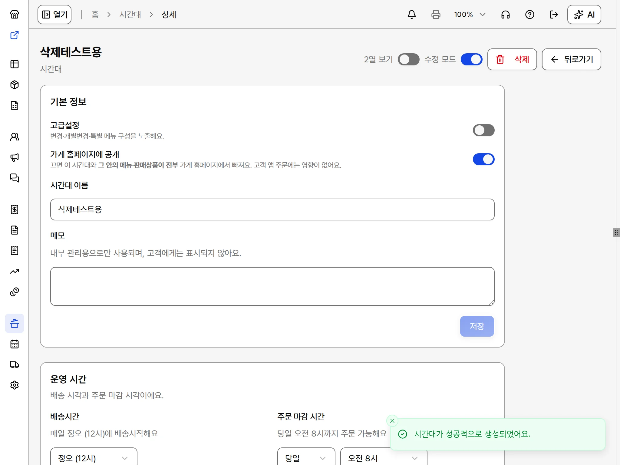Click into the 메모 text area
Image resolution: width=620 pixels, height=465 pixels.
pyautogui.click(x=272, y=286)
